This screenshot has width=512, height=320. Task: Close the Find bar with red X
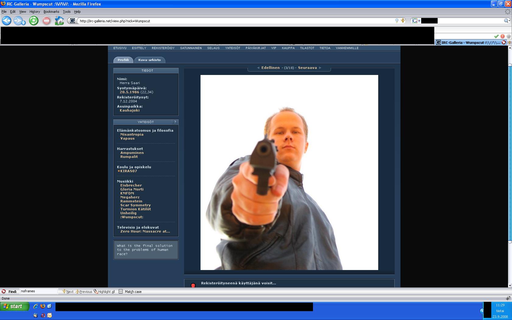4,291
